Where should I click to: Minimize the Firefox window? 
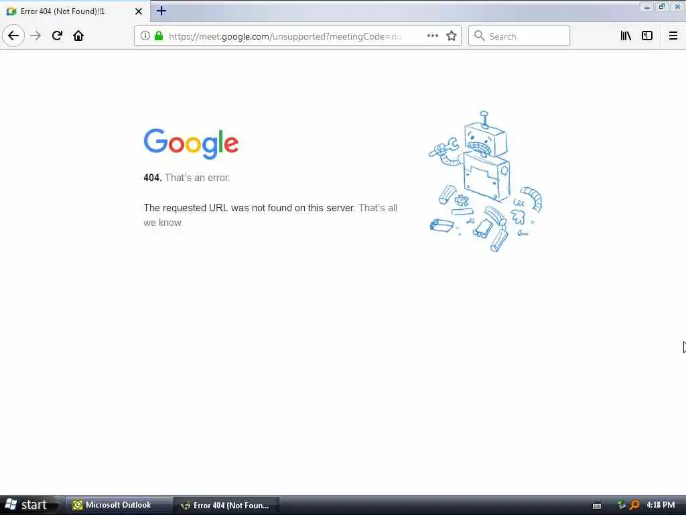pyautogui.click(x=647, y=7)
